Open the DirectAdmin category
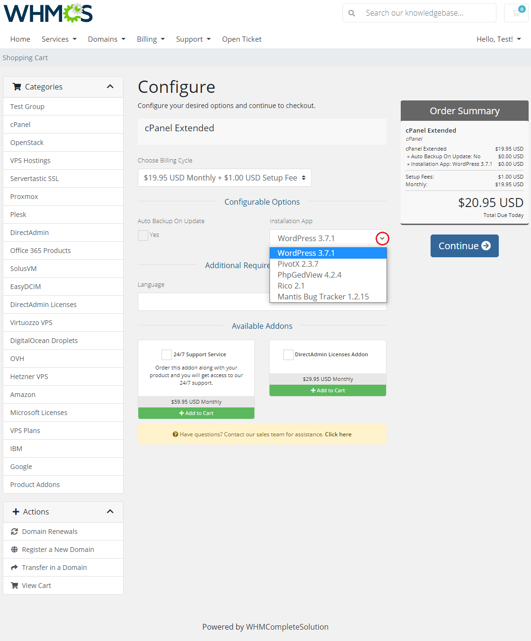Image resolution: width=531 pixels, height=641 pixels. click(x=63, y=233)
